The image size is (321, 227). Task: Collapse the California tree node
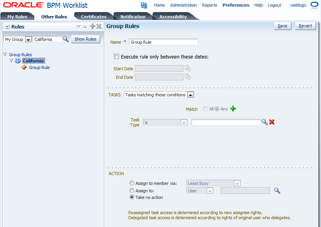click(x=11, y=60)
